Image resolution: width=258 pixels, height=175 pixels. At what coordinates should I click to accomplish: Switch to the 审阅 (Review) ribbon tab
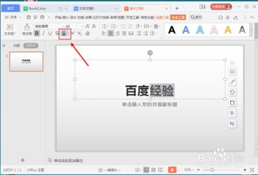tap(114, 17)
